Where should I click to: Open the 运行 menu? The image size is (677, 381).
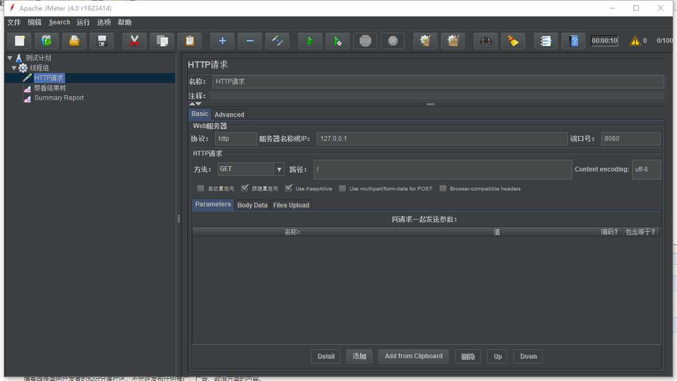point(83,22)
